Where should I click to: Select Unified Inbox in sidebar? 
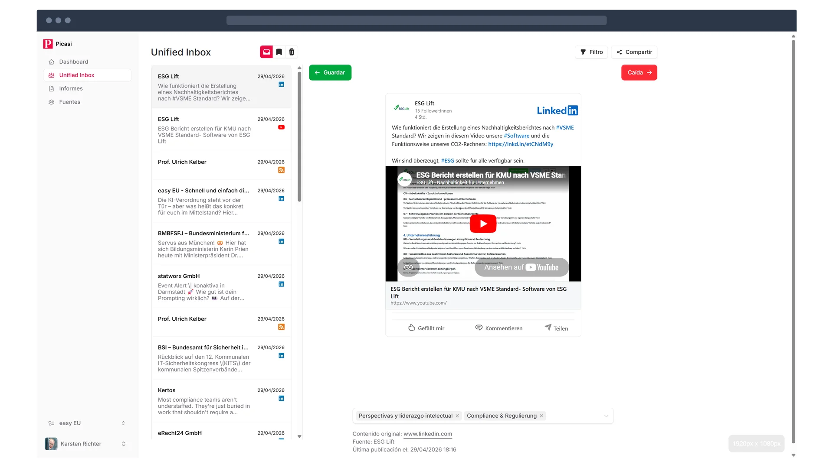87,75
